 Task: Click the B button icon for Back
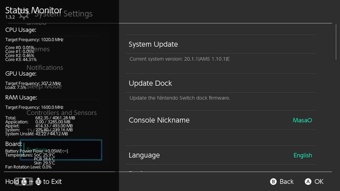click(x=273, y=181)
